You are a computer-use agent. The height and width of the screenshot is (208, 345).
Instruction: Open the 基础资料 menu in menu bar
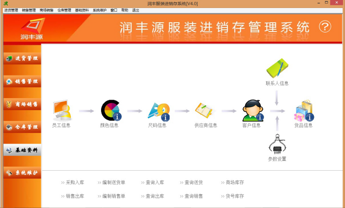pyautogui.click(x=81, y=10)
